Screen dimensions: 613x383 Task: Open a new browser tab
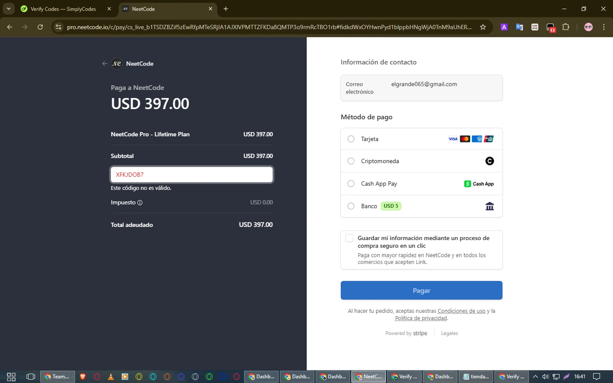226,9
